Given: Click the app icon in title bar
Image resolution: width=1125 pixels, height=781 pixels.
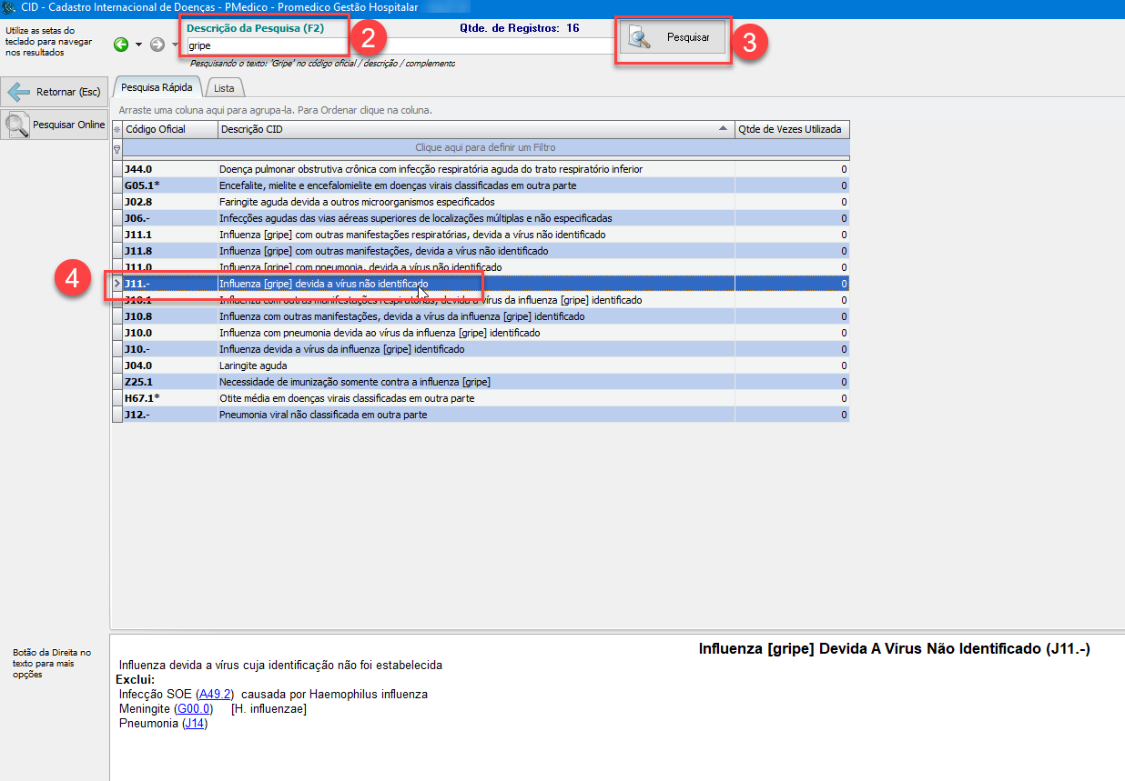Looking at the screenshot, I should click(9, 7).
